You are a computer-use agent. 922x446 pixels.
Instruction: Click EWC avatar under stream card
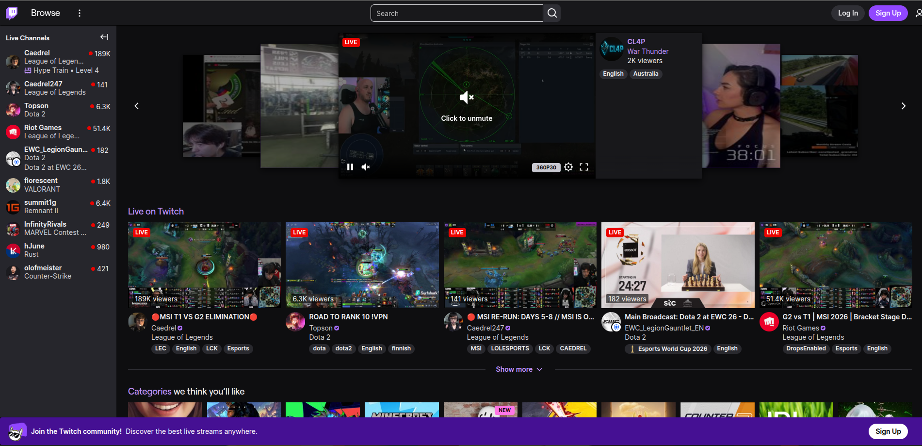tap(611, 322)
